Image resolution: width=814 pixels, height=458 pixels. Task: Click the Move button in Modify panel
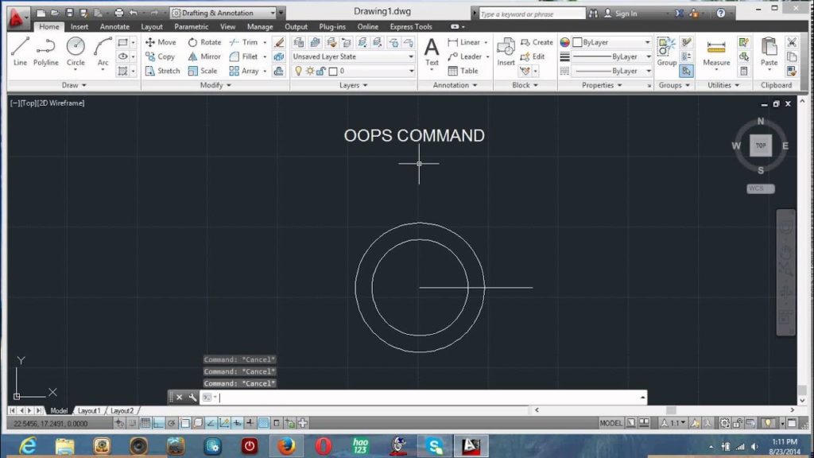tap(160, 42)
